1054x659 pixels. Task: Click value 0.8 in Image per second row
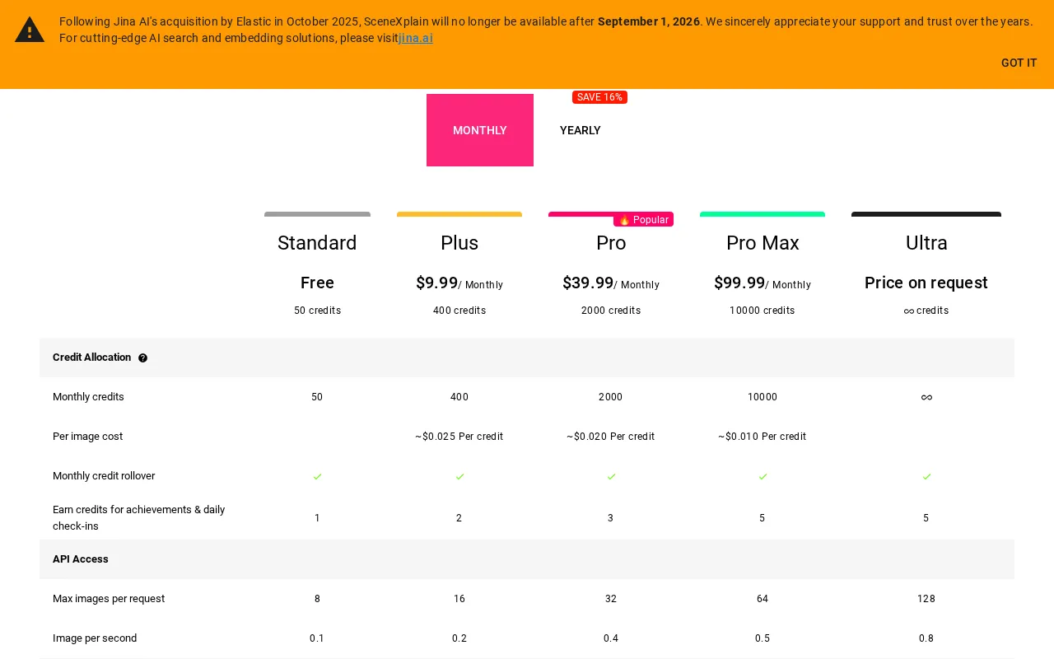(x=926, y=638)
